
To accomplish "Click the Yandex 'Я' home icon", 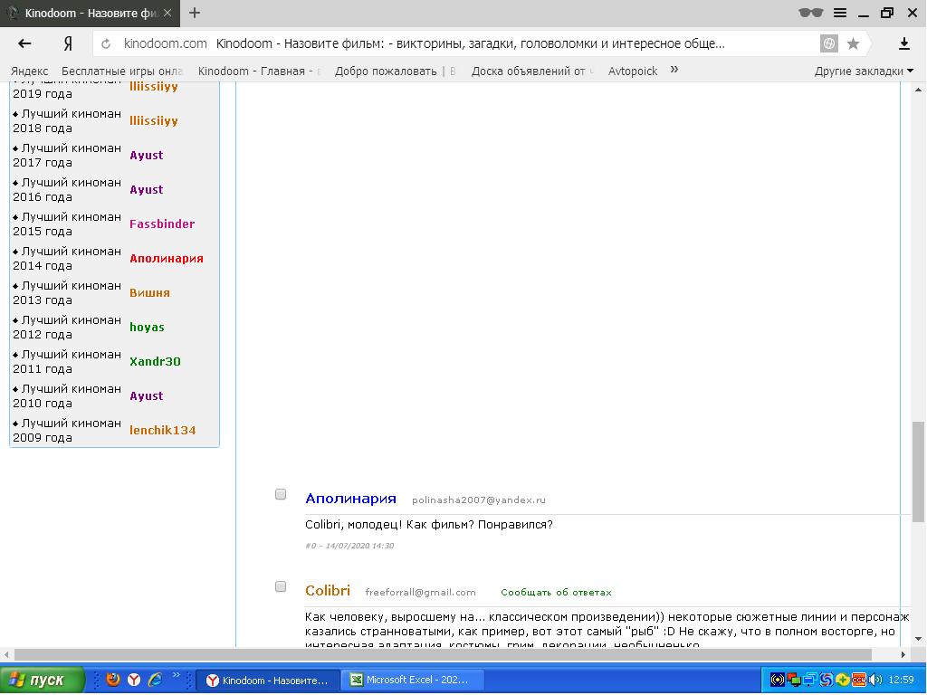I will coord(68,43).
